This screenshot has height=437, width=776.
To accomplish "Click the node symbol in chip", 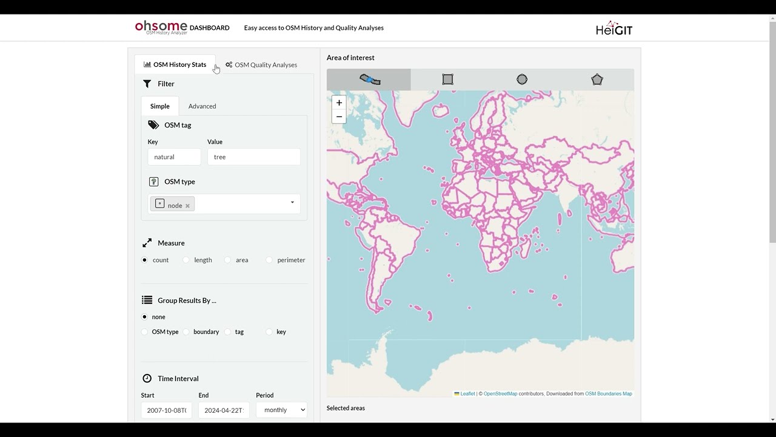I will [160, 204].
